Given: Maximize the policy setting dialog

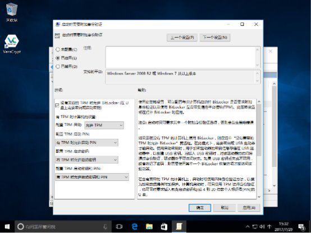Looking at the screenshot, I should click(x=242, y=24).
